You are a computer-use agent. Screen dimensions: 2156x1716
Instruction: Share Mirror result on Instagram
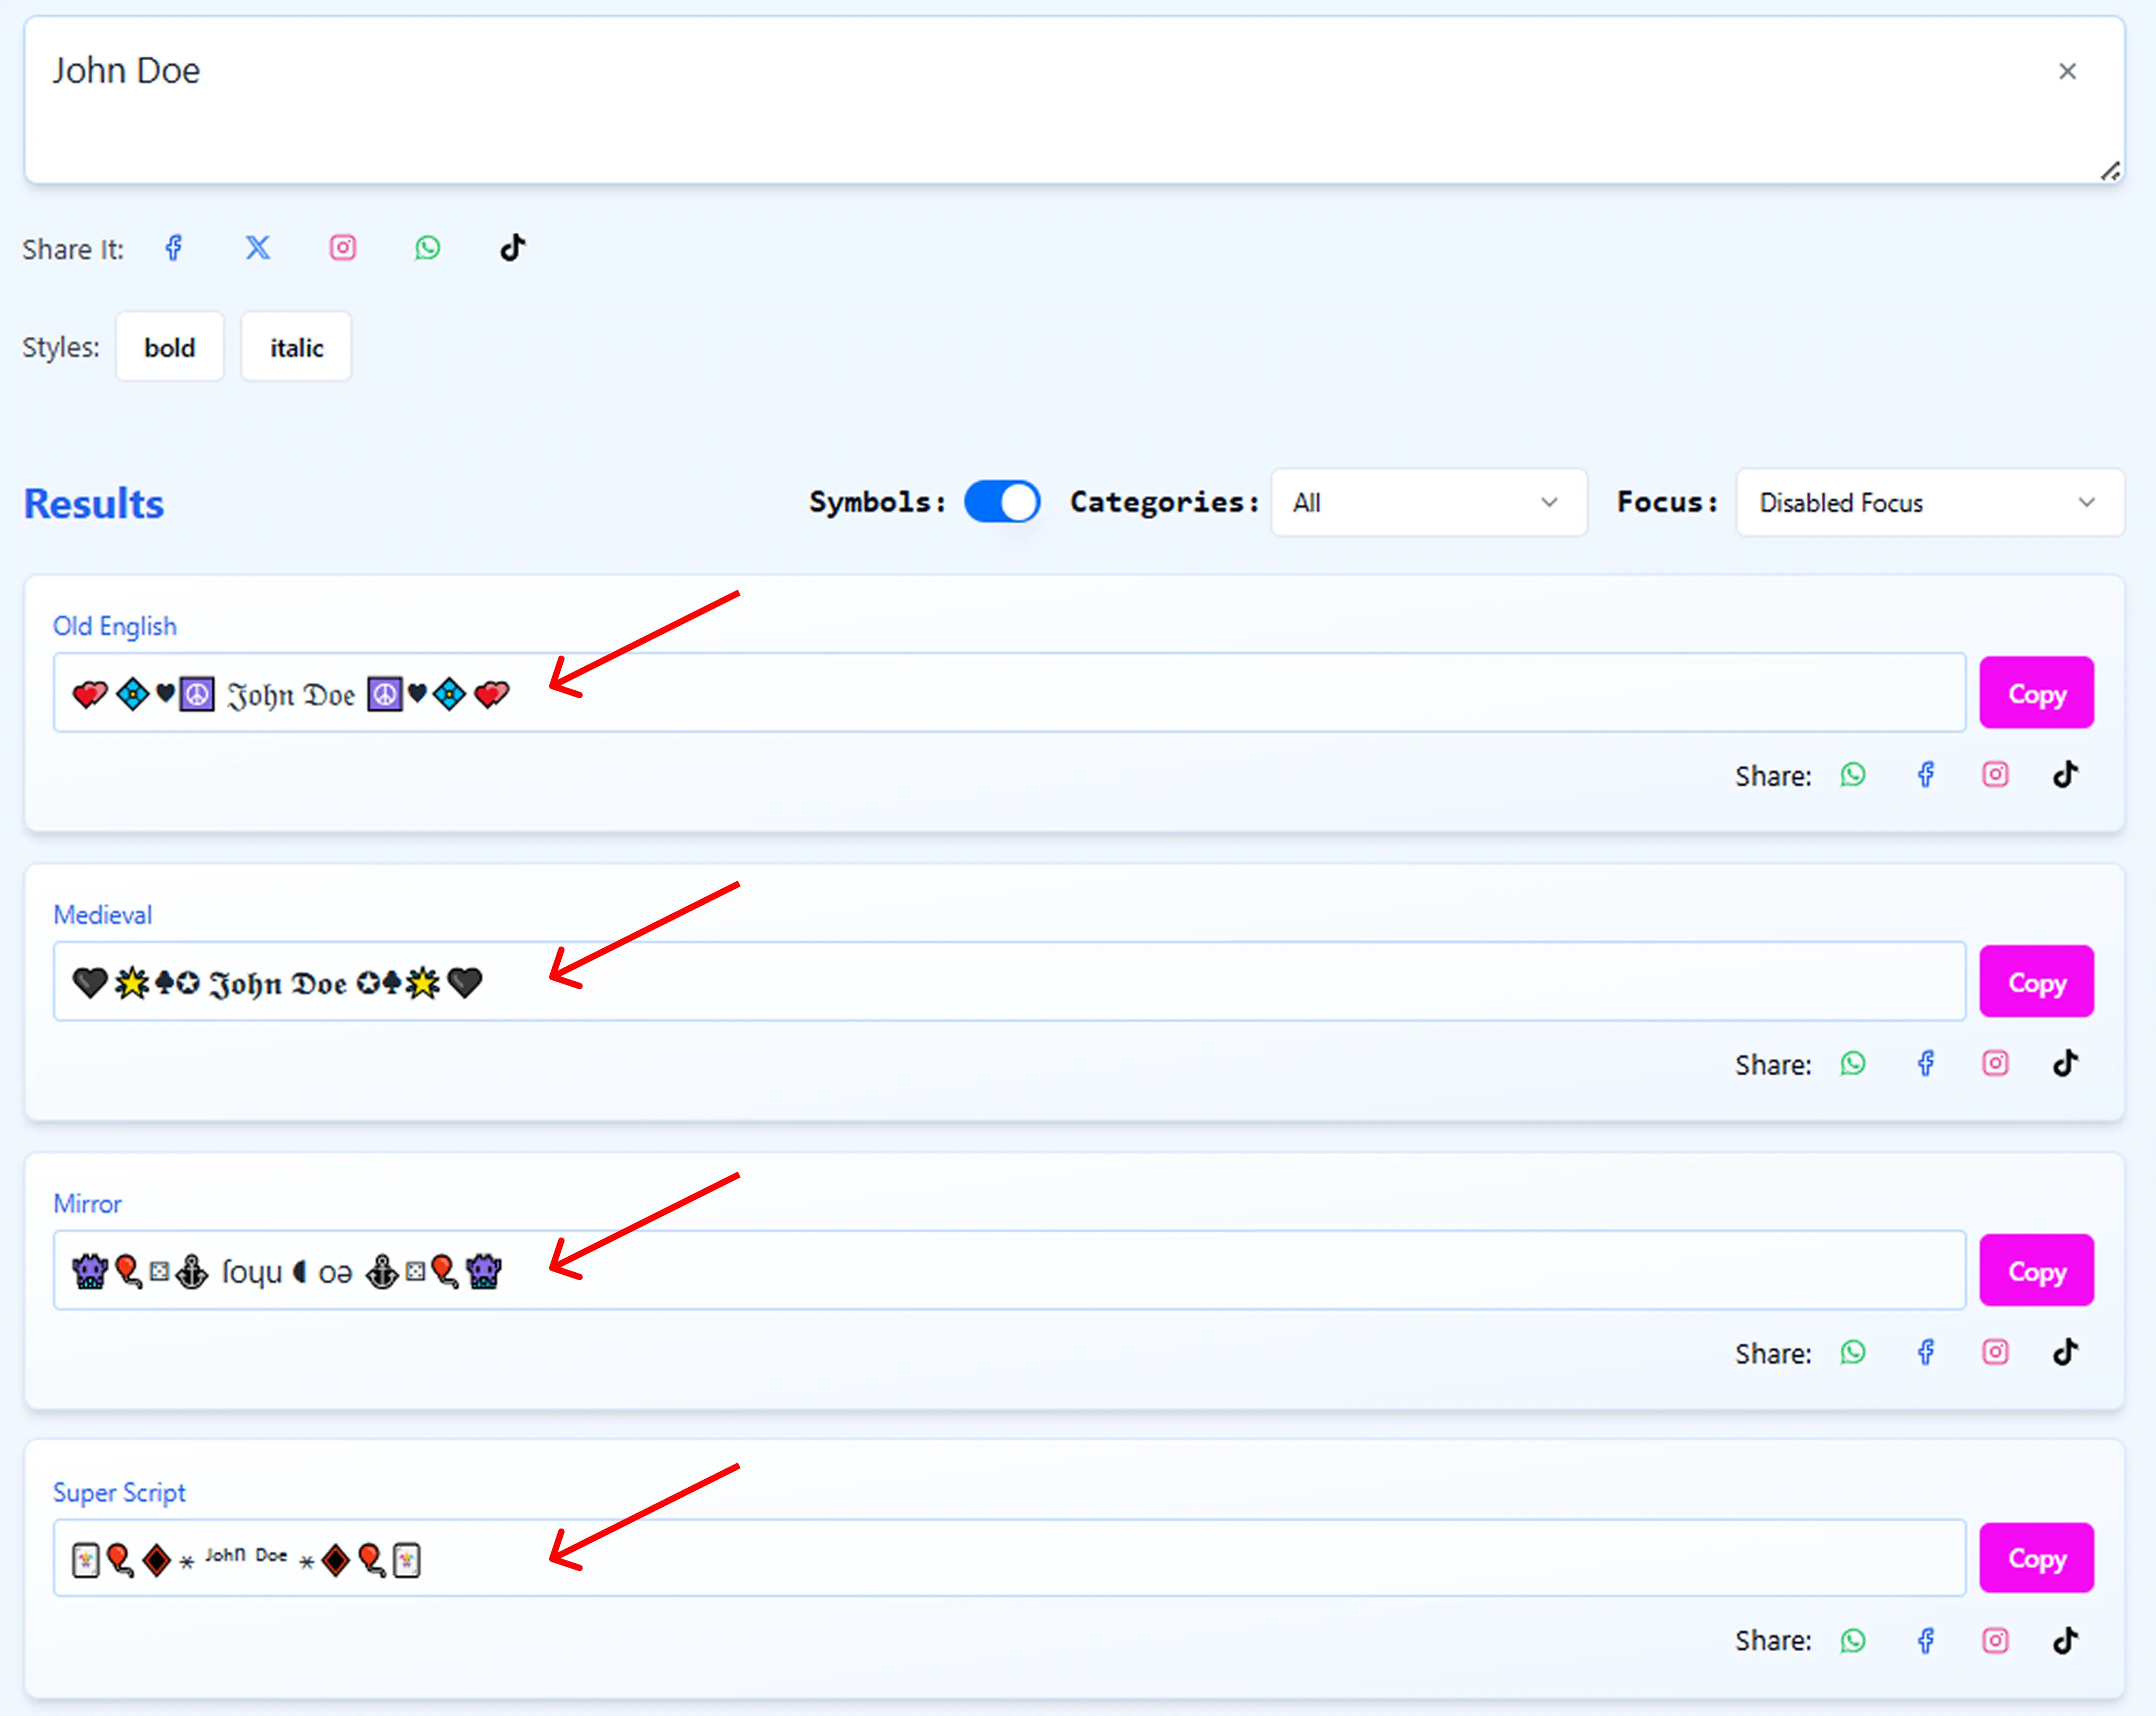pos(1995,1353)
